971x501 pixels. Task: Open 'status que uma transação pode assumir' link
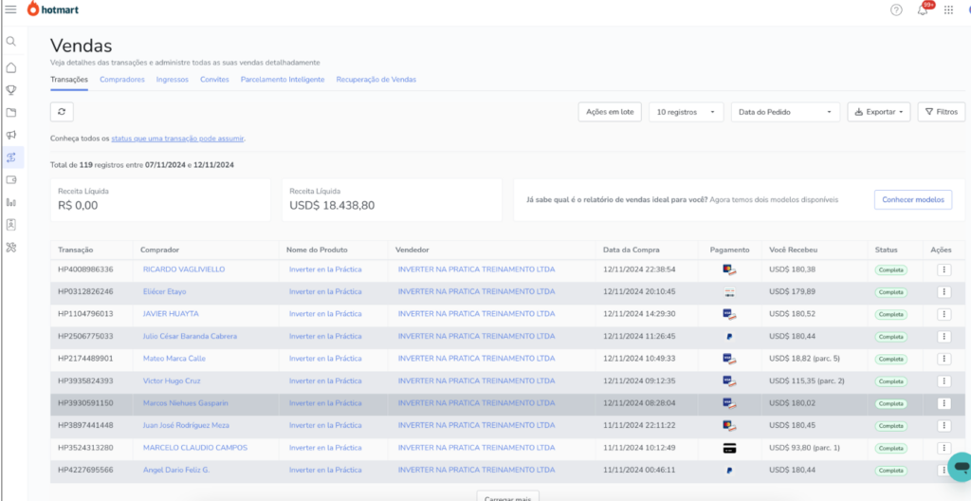coord(177,139)
